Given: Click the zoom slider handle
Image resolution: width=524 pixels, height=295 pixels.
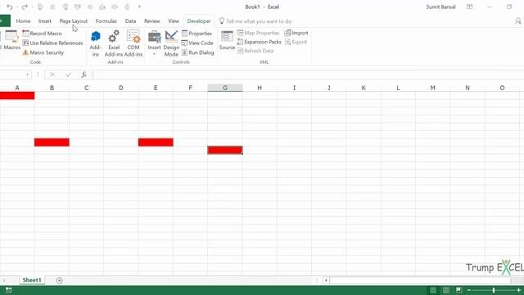Looking at the screenshot, I should coord(494,290).
